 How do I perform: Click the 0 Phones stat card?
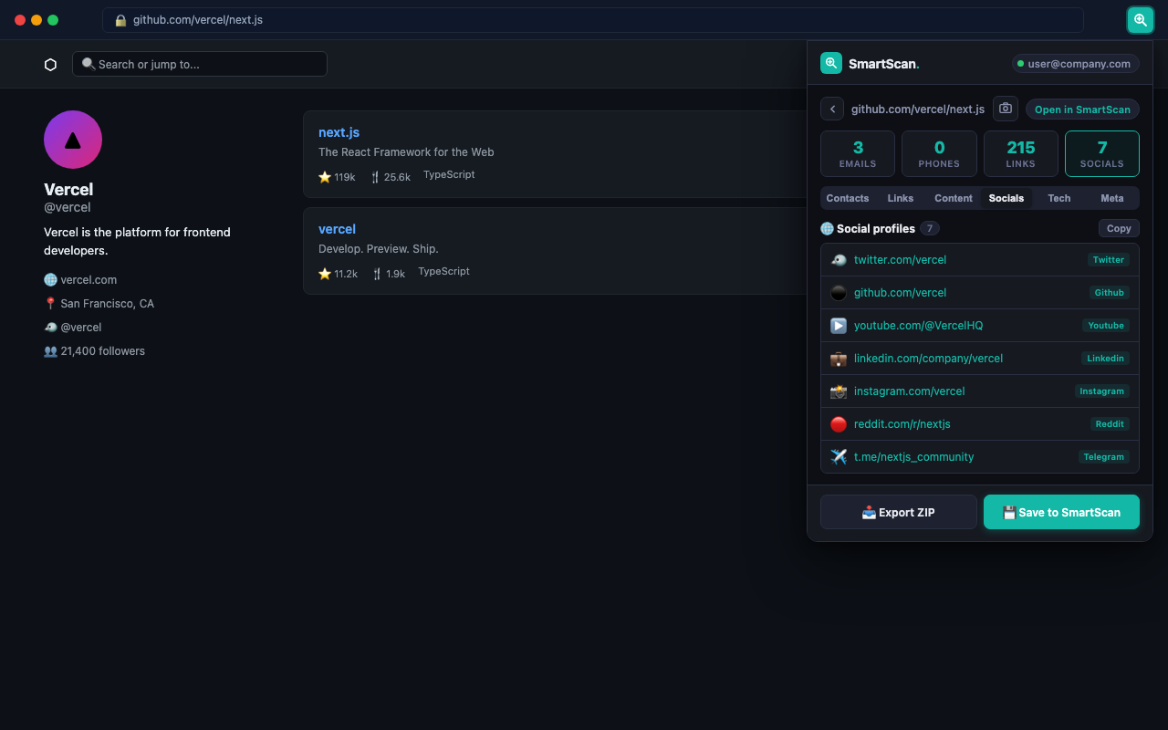(x=939, y=153)
